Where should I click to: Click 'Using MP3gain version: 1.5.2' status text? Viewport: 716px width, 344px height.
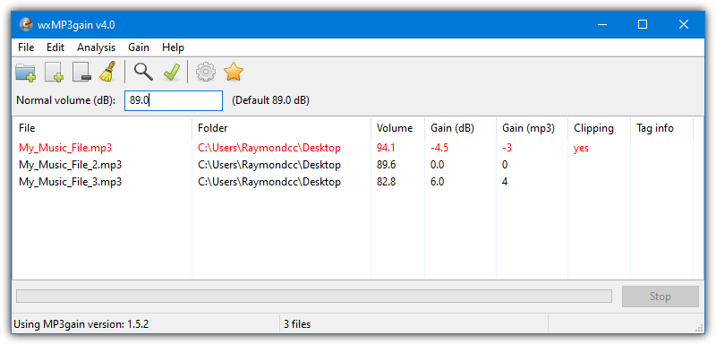click(81, 324)
